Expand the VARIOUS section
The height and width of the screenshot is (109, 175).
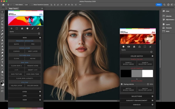(x=153, y=105)
